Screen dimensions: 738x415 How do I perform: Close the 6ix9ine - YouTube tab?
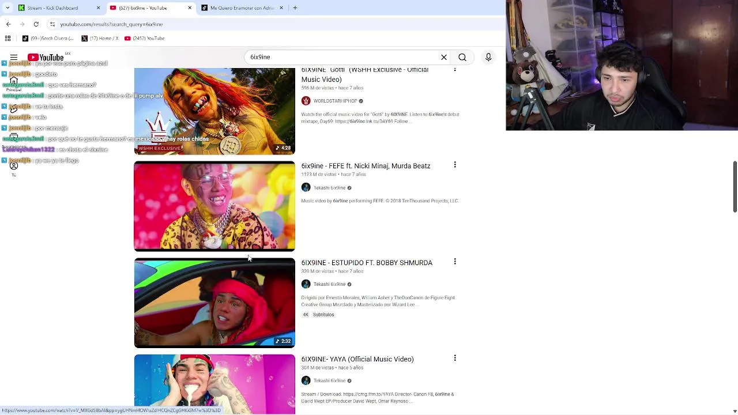[x=190, y=8]
